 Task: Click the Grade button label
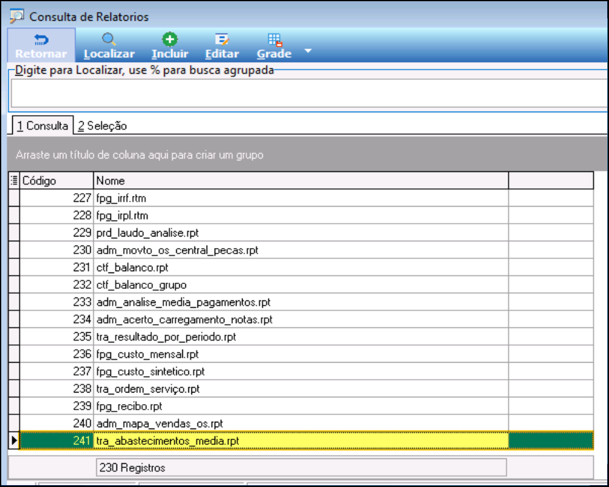point(274,54)
